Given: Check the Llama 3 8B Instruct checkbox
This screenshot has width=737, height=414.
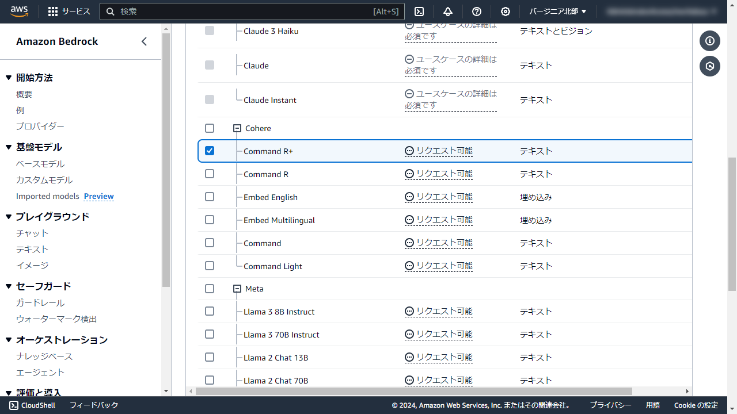Looking at the screenshot, I should coord(210,311).
